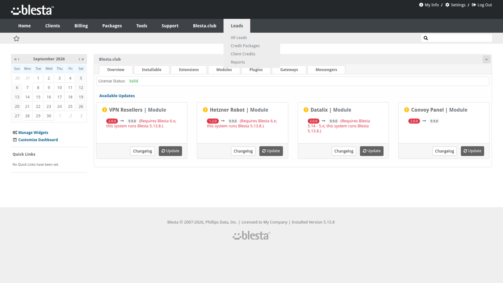Go to previous year in calendar
This screenshot has width=503, height=283.
click(x=15, y=59)
